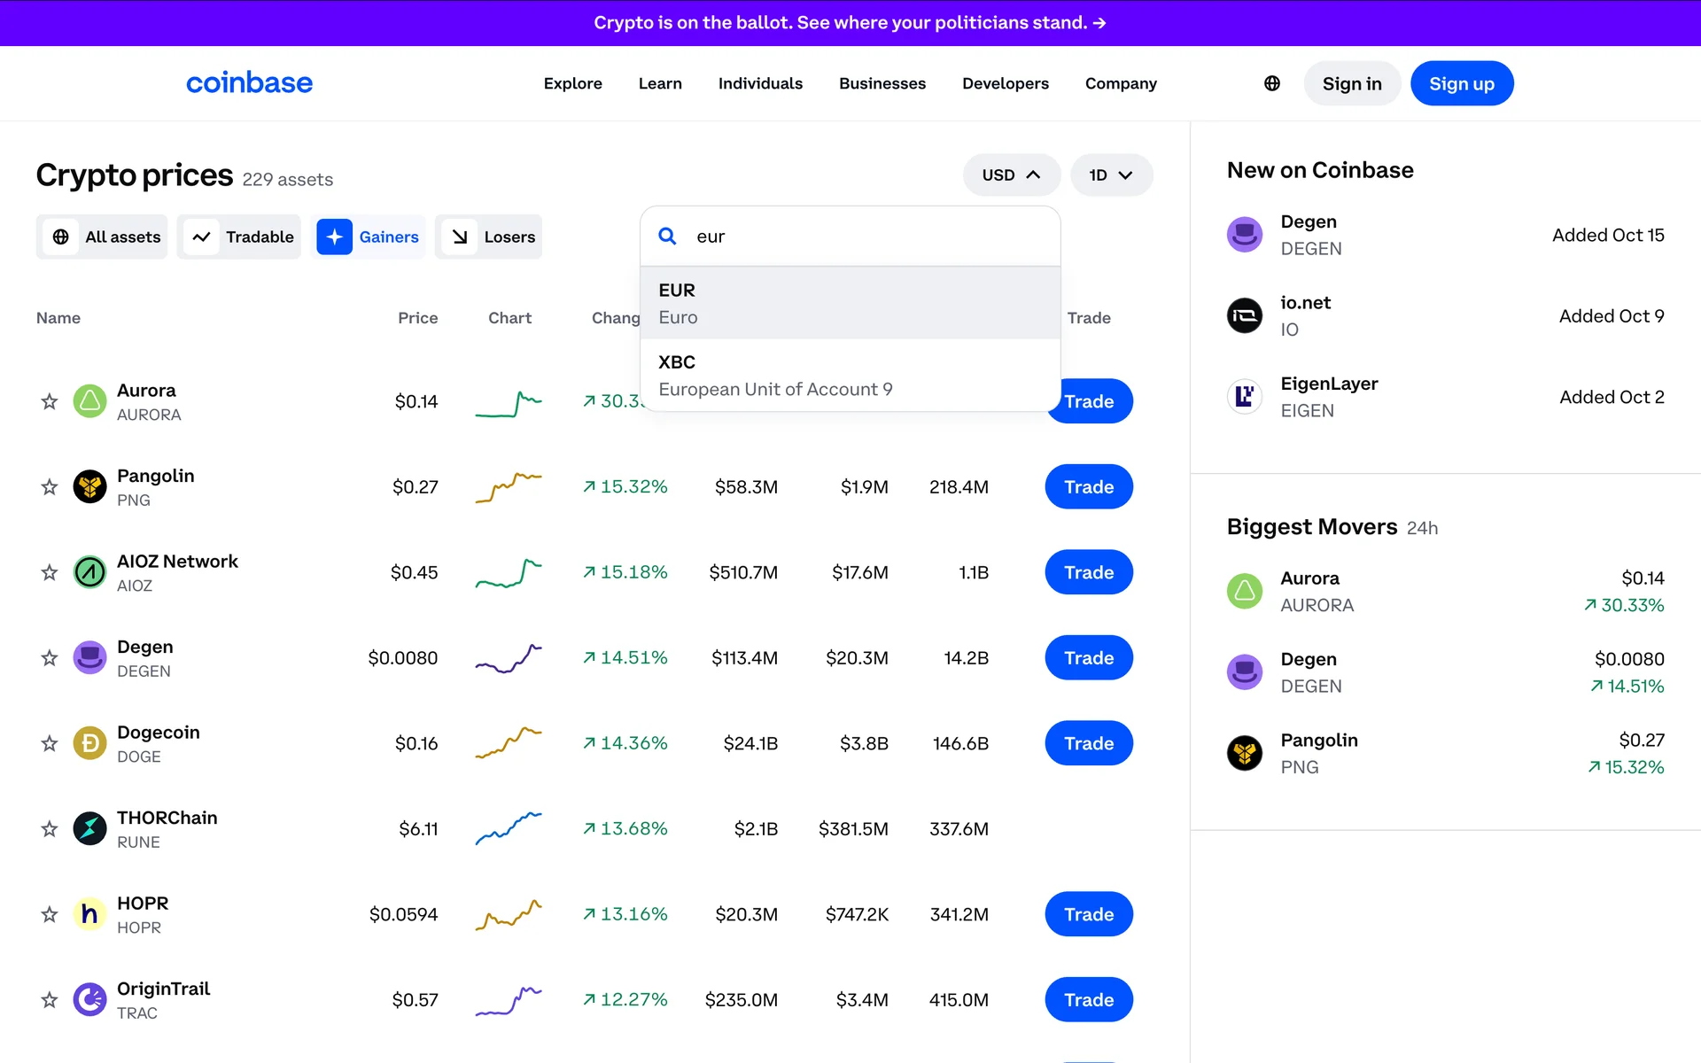Click the currency search field

point(868,237)
